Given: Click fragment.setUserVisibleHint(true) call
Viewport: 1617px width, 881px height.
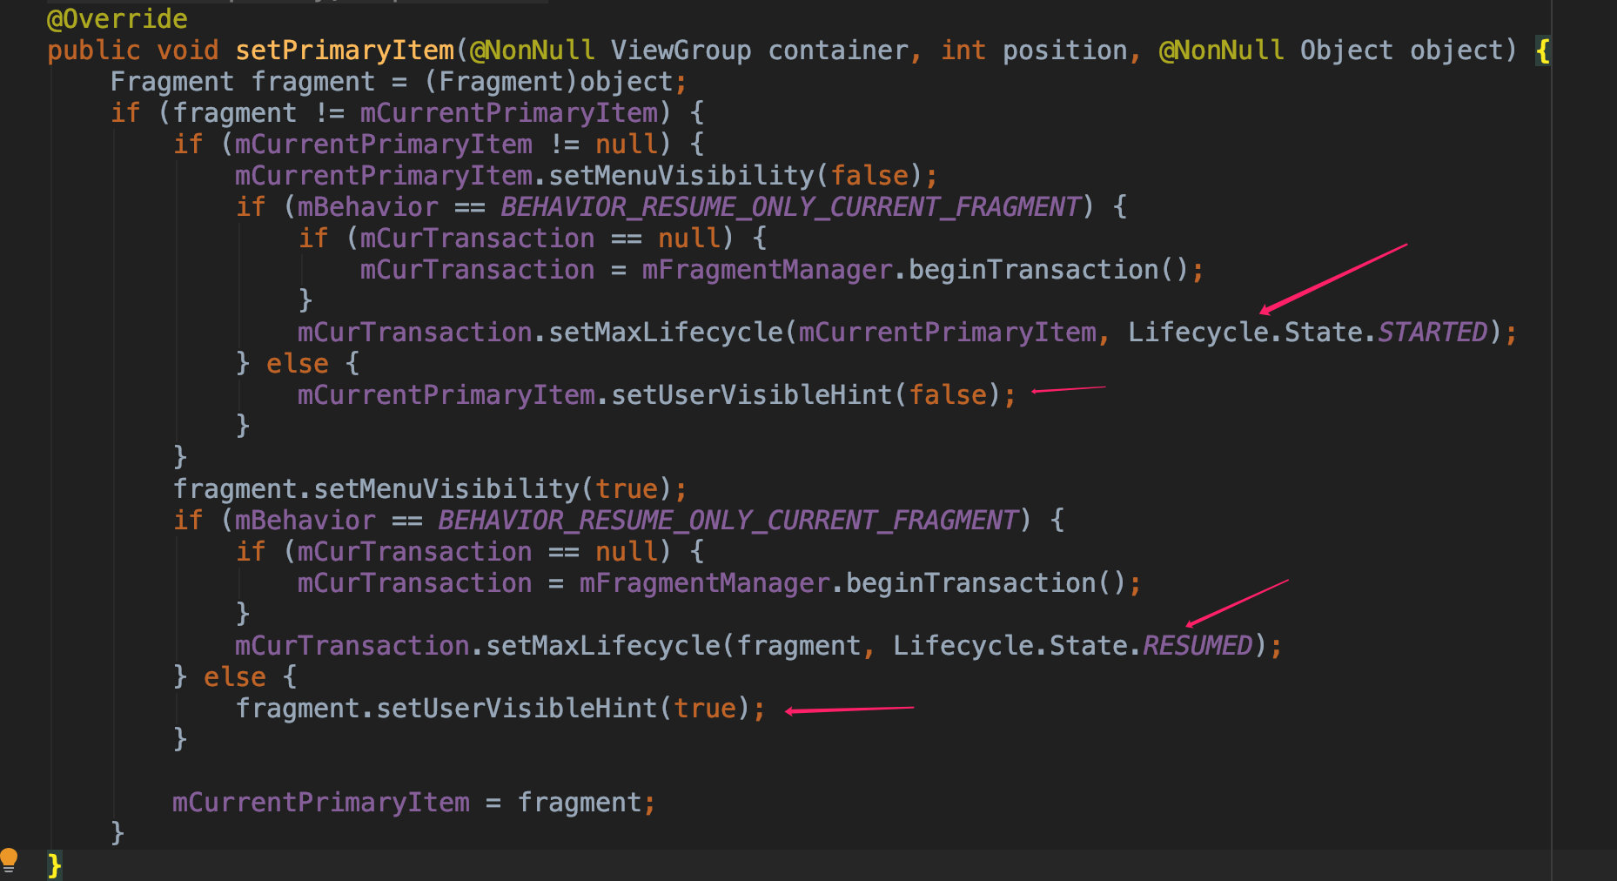Looking at the screenshot, I should coord(500,709).
